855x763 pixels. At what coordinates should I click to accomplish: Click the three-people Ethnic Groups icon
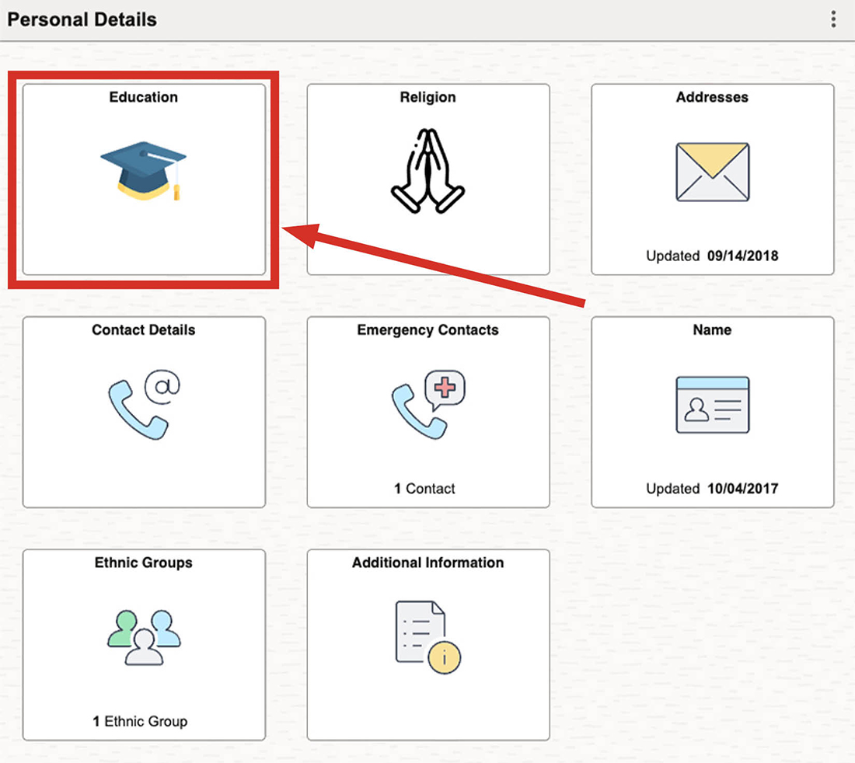click(144, 637)
